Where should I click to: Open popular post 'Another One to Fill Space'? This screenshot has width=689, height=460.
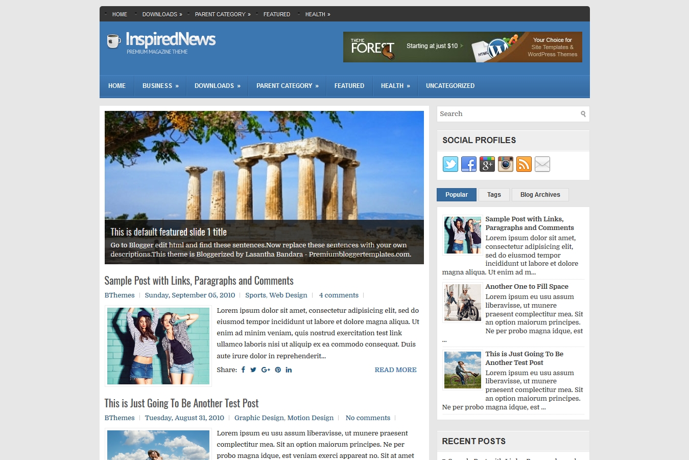(527, 286)
